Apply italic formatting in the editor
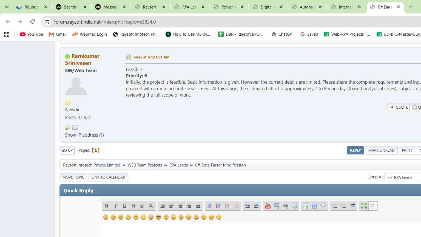This screenshot has height=237, width=421. pos(115,206)
